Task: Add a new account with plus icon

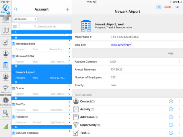Action: [68, 9]
